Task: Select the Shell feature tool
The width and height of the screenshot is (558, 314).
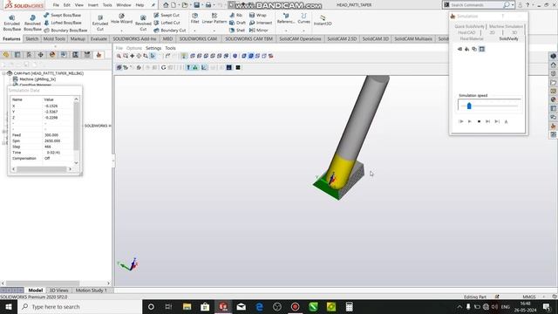Action: (x=237, y=31)
